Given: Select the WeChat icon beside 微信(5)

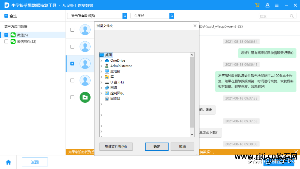Looking at the screenshot, I should [13, 35].
